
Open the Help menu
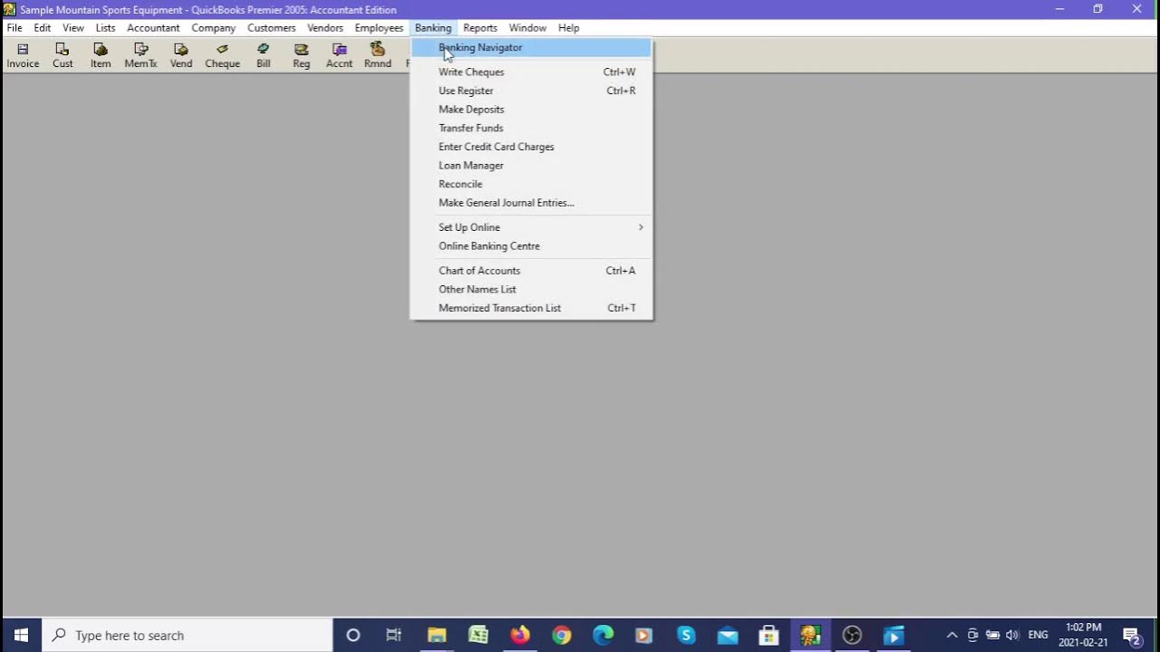tap(568, 28)
